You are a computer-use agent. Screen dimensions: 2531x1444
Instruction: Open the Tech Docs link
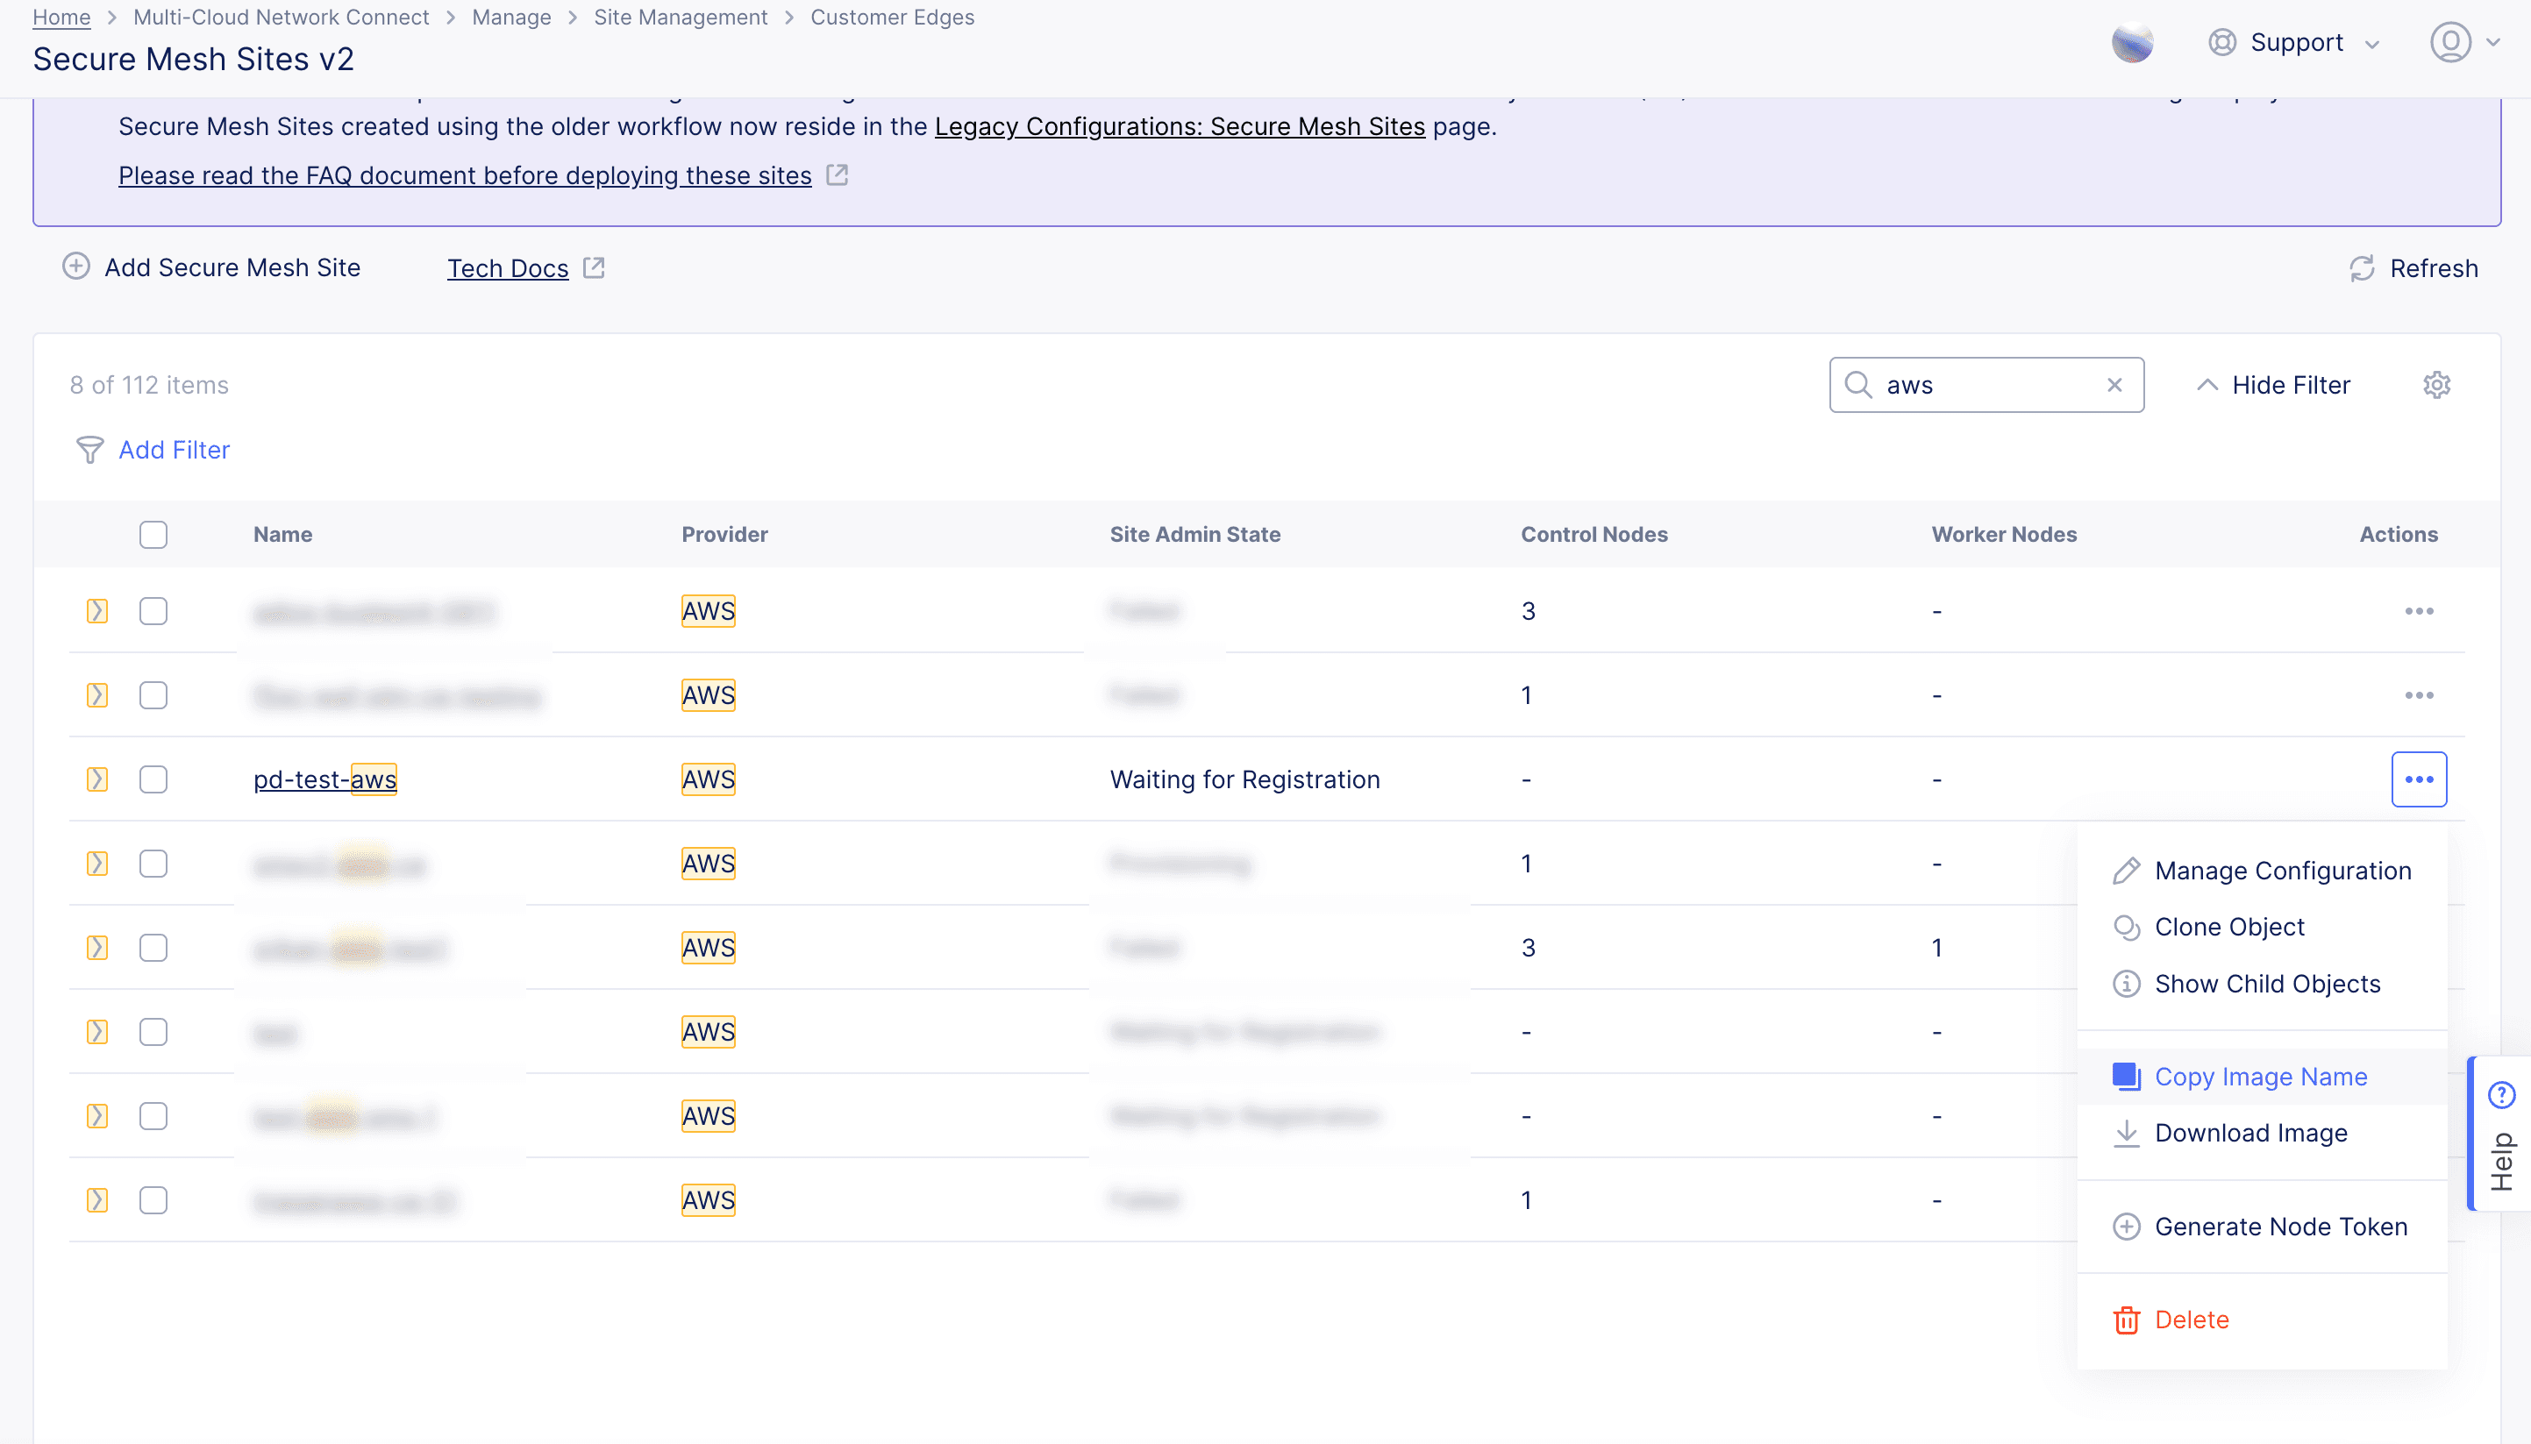(x=507, y=269)
